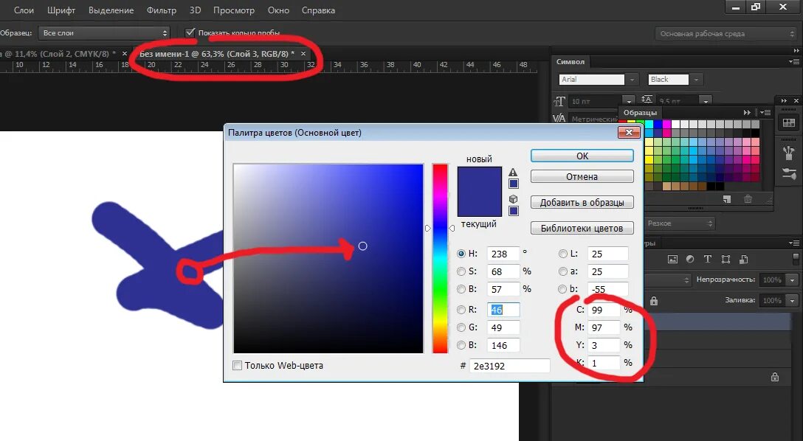The width and height of the screenshot is (803, 441).
Task: Click the Отмена button
Action: [x=582, y=176]
